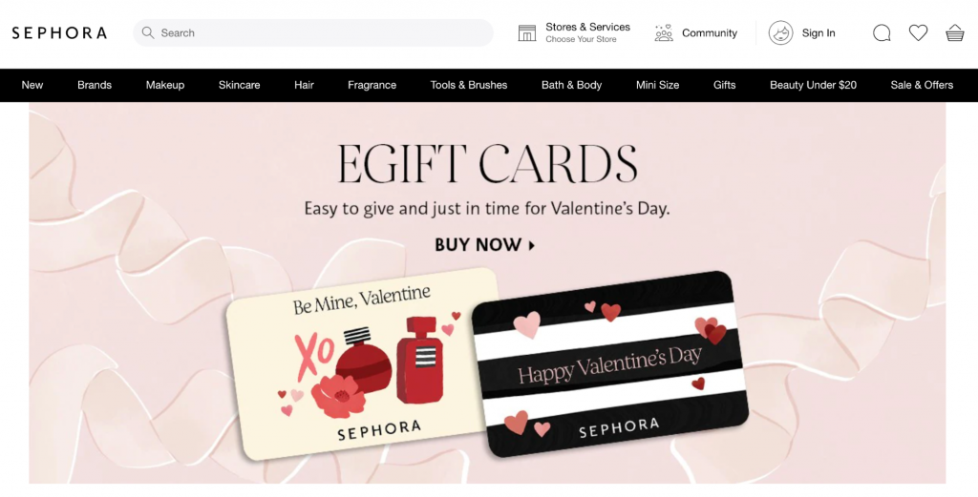
Task: Click the magnifying glass search icon
Action: click(x=148, y=33)
